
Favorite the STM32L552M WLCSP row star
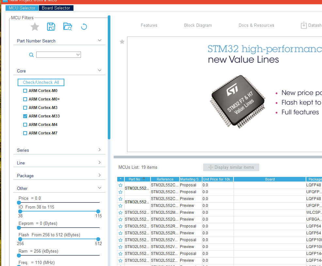coord(120,212)
